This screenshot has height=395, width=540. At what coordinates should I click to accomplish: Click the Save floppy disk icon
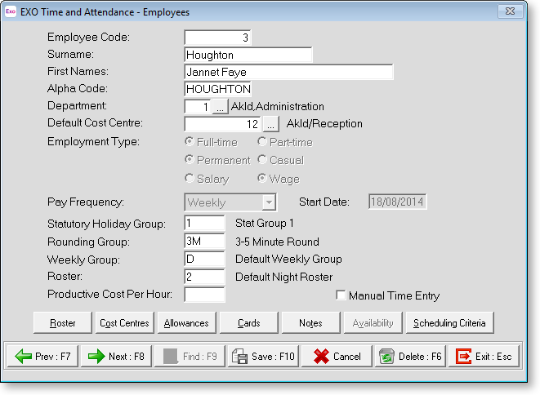pos(240,357)
